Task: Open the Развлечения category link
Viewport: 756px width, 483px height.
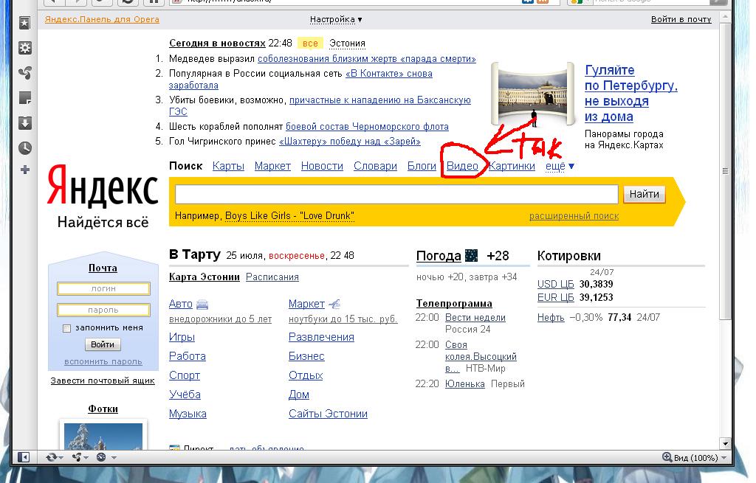Action: pos(321,337)
